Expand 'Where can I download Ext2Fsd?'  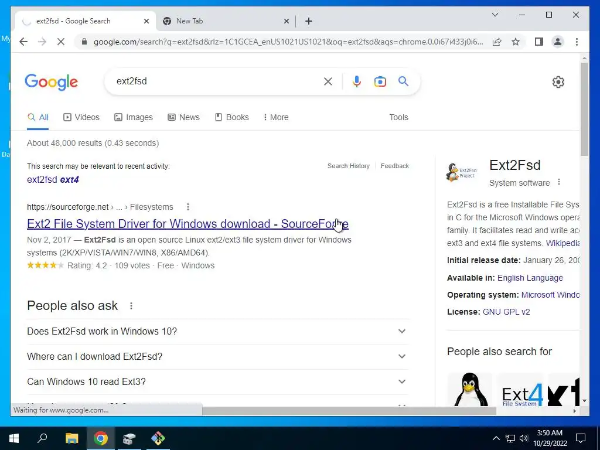click(x=218, y=357)
